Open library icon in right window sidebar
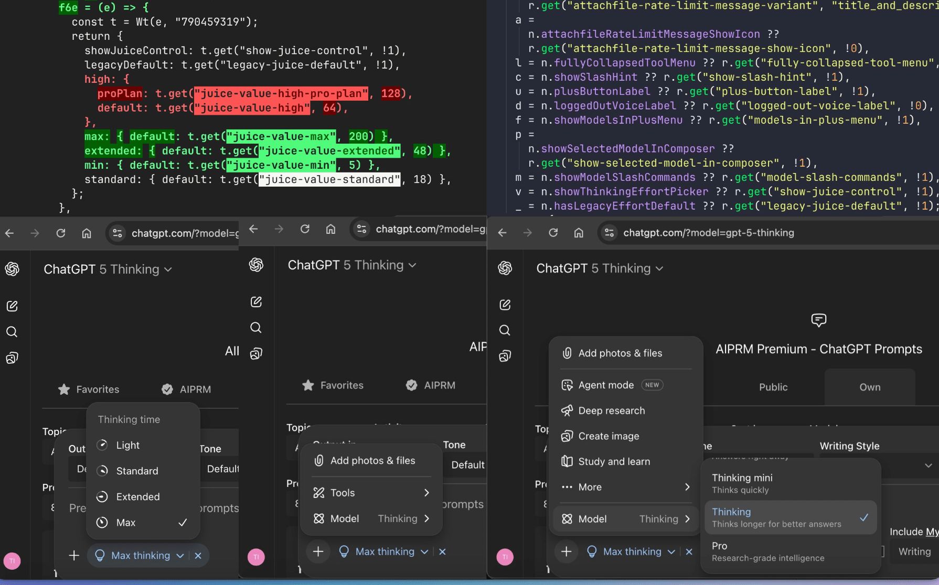 click(505, 356)
